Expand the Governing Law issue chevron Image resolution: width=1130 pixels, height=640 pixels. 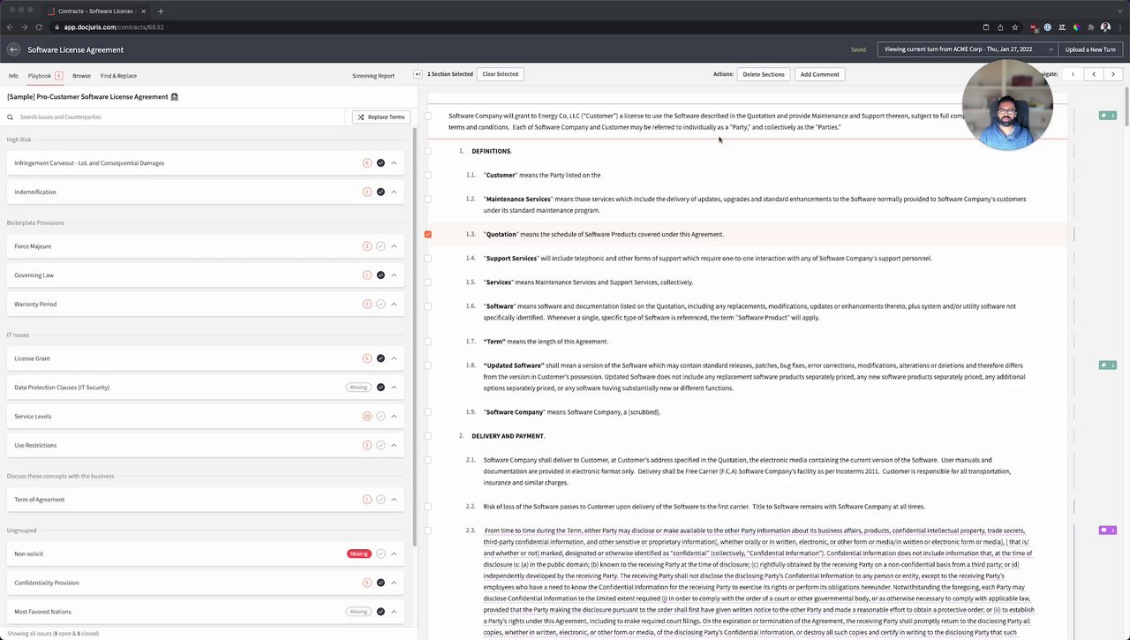[394, 275]
